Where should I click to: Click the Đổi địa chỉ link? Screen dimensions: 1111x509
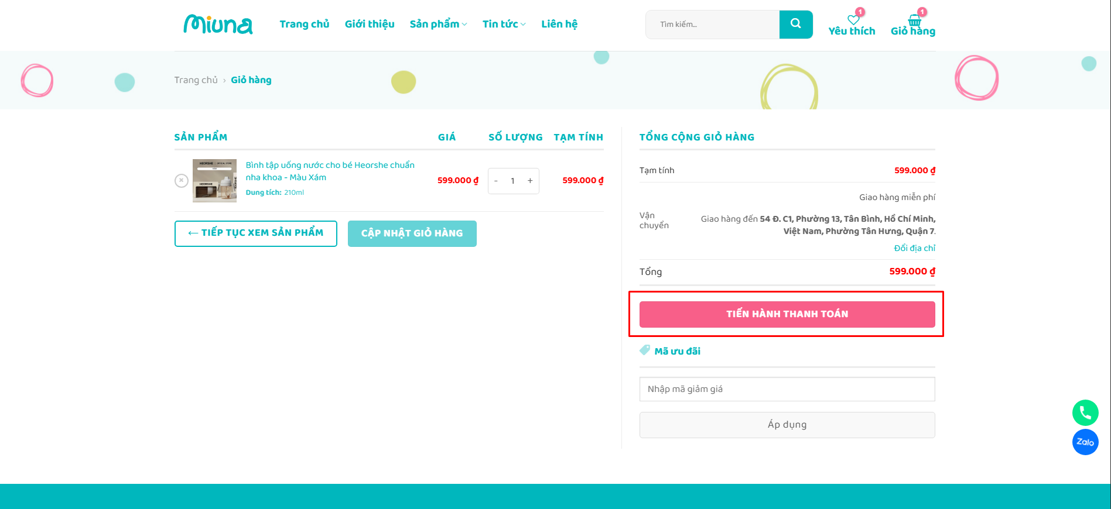coord(914,248)
